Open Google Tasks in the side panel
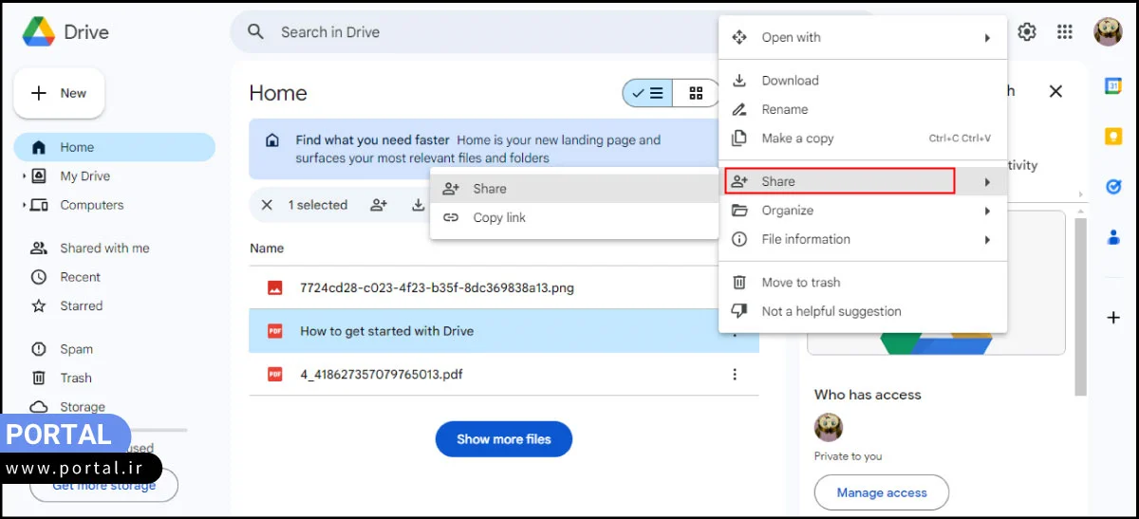This screenshot has height=519, width=1139. [x=1113, y=187]
